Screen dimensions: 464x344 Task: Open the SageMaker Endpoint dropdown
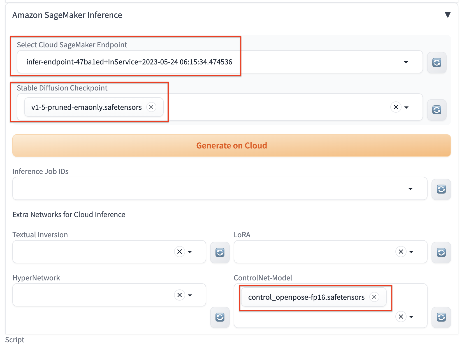406,62
